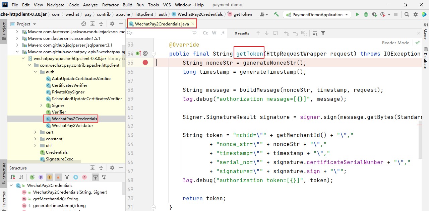The image size is (429, 211).
Task: Start debugging with the bug icon
Action: point(366,14)
